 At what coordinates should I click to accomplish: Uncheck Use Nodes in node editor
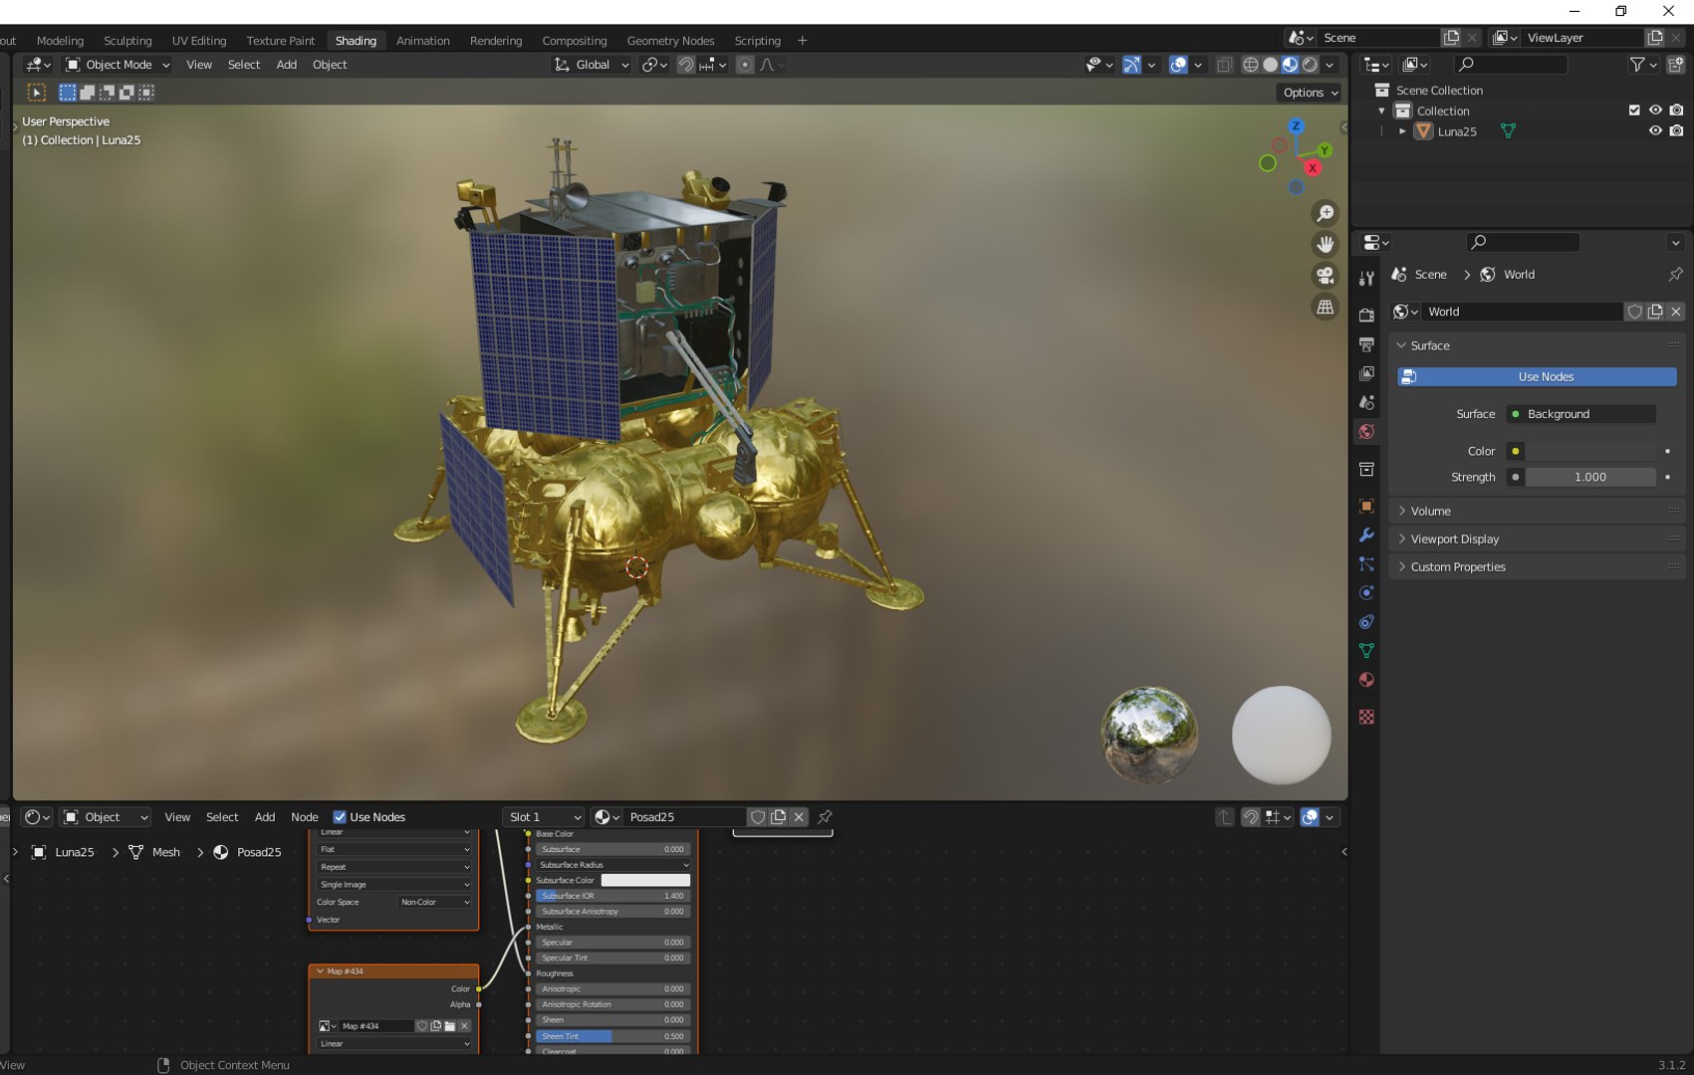(x=340, y=817)
